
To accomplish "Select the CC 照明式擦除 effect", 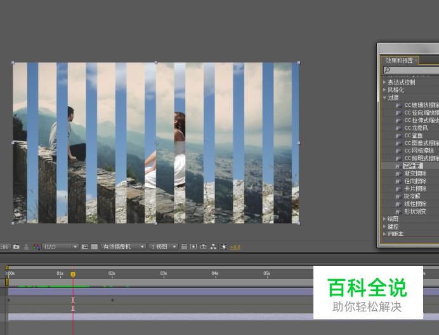I will 422,158.
